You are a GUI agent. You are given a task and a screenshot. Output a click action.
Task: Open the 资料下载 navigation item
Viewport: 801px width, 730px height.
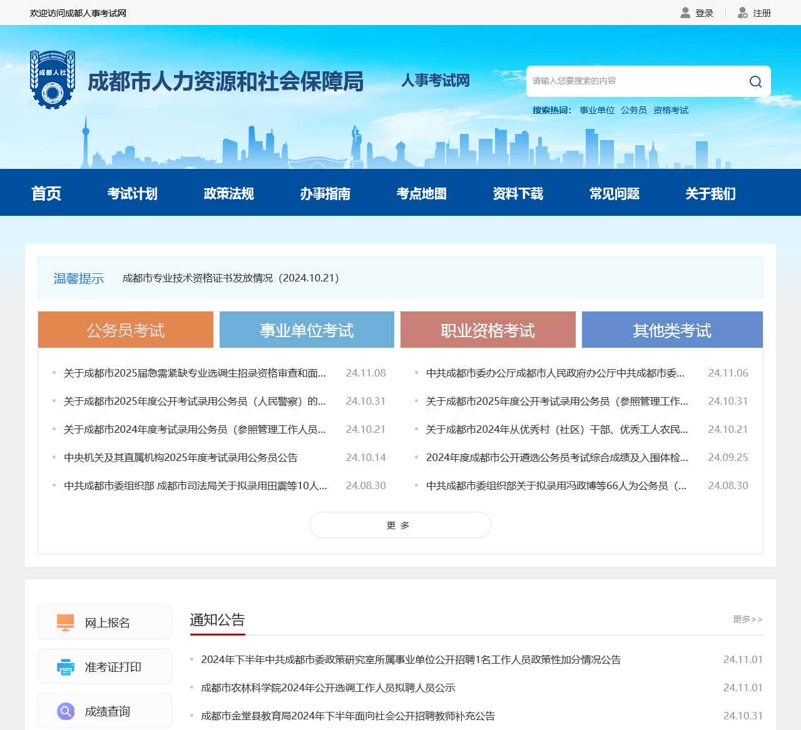[x=518, y=193]
